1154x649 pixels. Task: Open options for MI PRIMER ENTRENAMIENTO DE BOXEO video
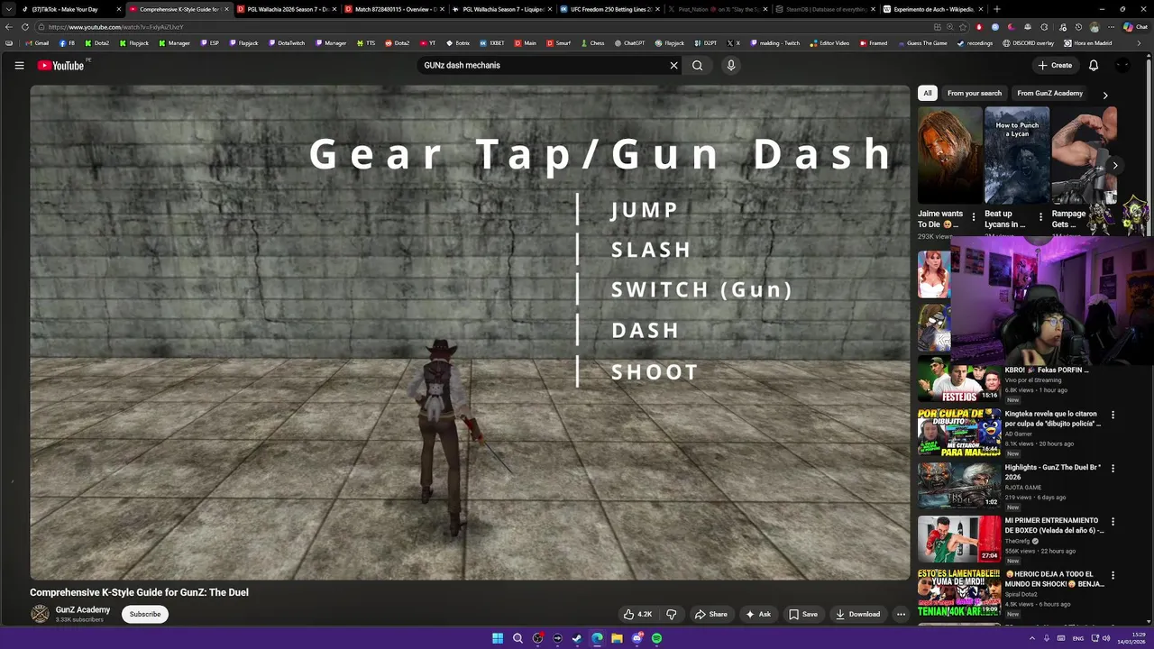pyautogui.click(x=1113, y=521)
